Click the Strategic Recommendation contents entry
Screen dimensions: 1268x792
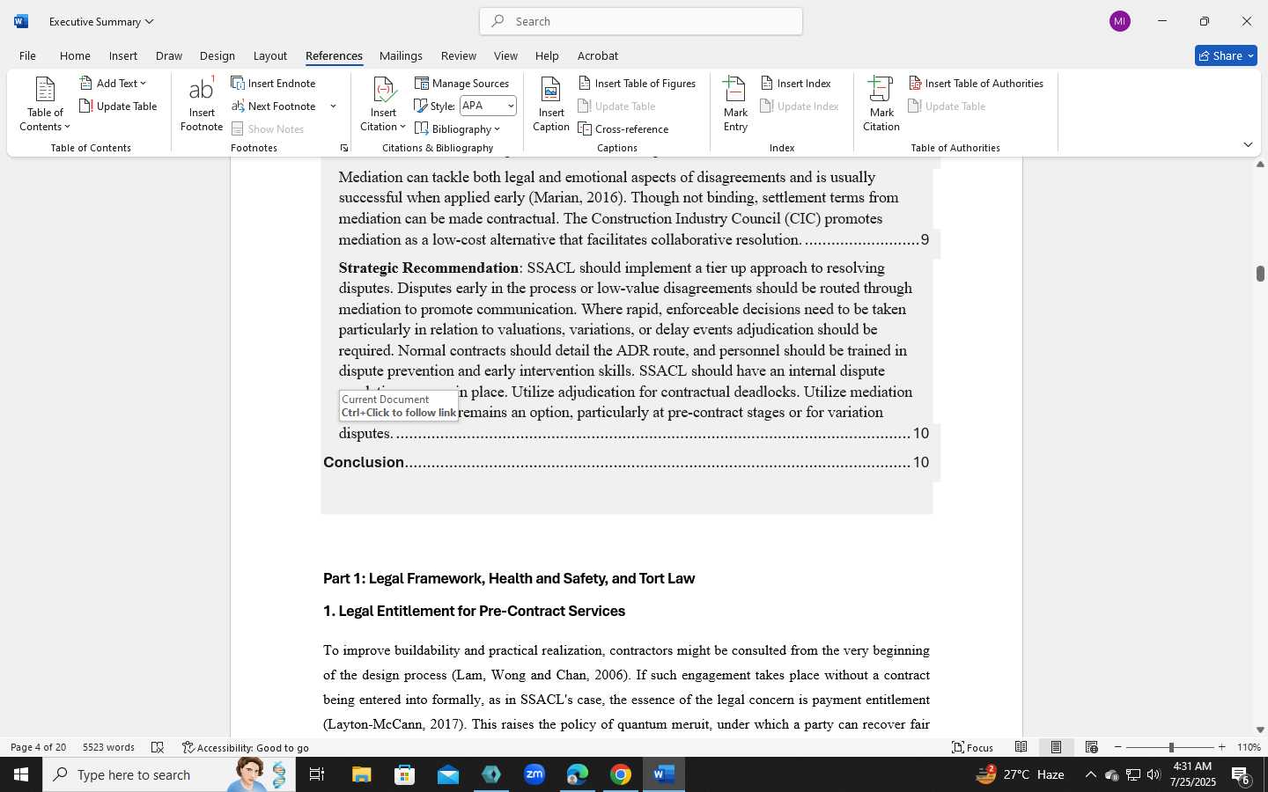(626, 350)
